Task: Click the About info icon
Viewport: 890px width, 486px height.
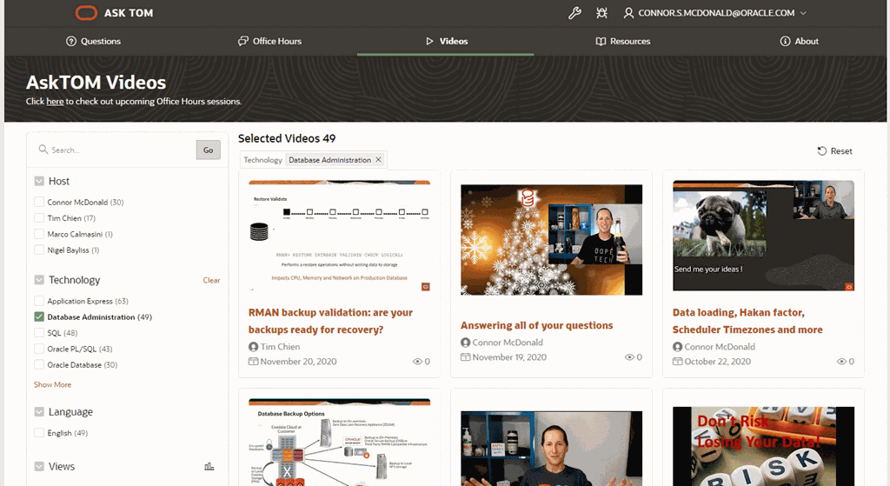Action: point(785,41)
